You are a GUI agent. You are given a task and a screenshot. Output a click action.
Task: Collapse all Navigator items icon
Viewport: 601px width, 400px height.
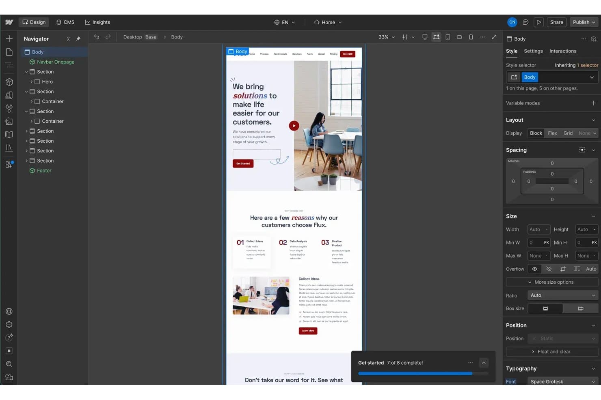tap(68, 39)
